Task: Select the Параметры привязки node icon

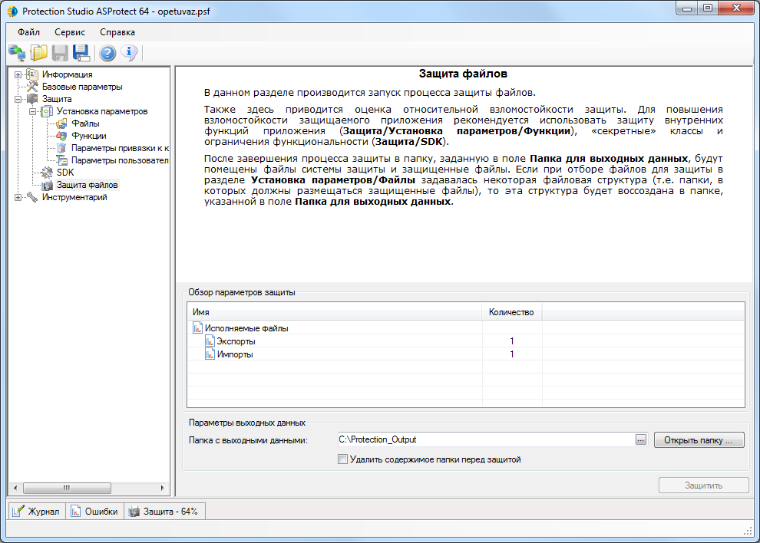Action: pyautogui.click(x=61, y=148)
